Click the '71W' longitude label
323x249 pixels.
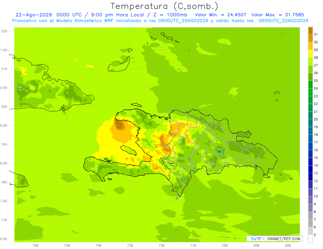coord(193,246)
